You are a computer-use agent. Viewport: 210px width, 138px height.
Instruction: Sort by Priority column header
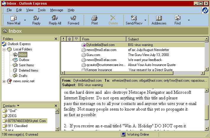(x=64, y=39)
